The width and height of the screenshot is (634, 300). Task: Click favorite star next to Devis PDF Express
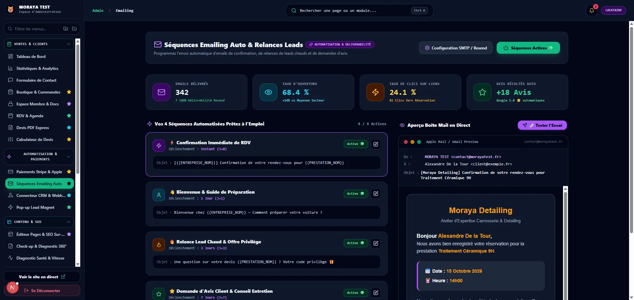(x=69, y=127)
